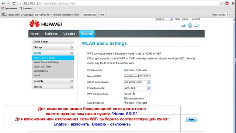Expand the Security section
The image size is (236, 133).
coord(53,81)
